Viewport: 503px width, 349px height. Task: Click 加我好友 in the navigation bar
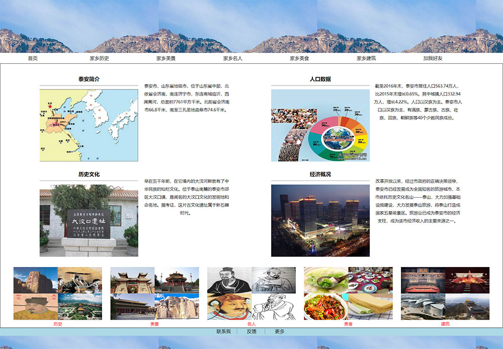coord(433,58)
